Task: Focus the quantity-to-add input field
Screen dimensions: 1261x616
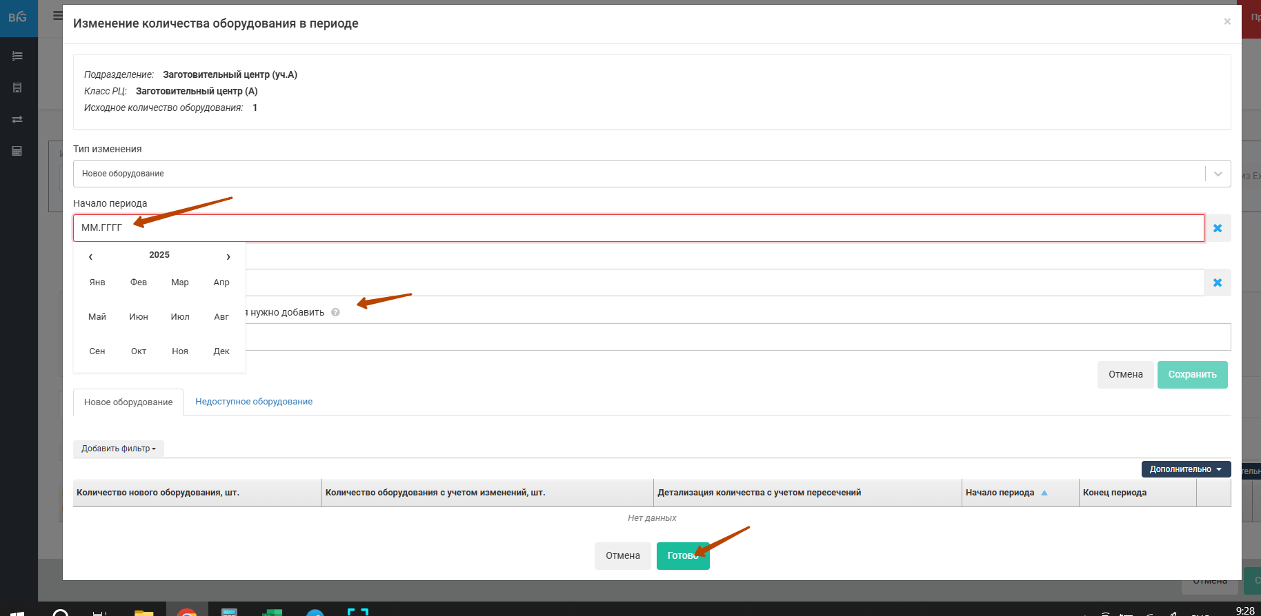Action: (x=738, y=337)
